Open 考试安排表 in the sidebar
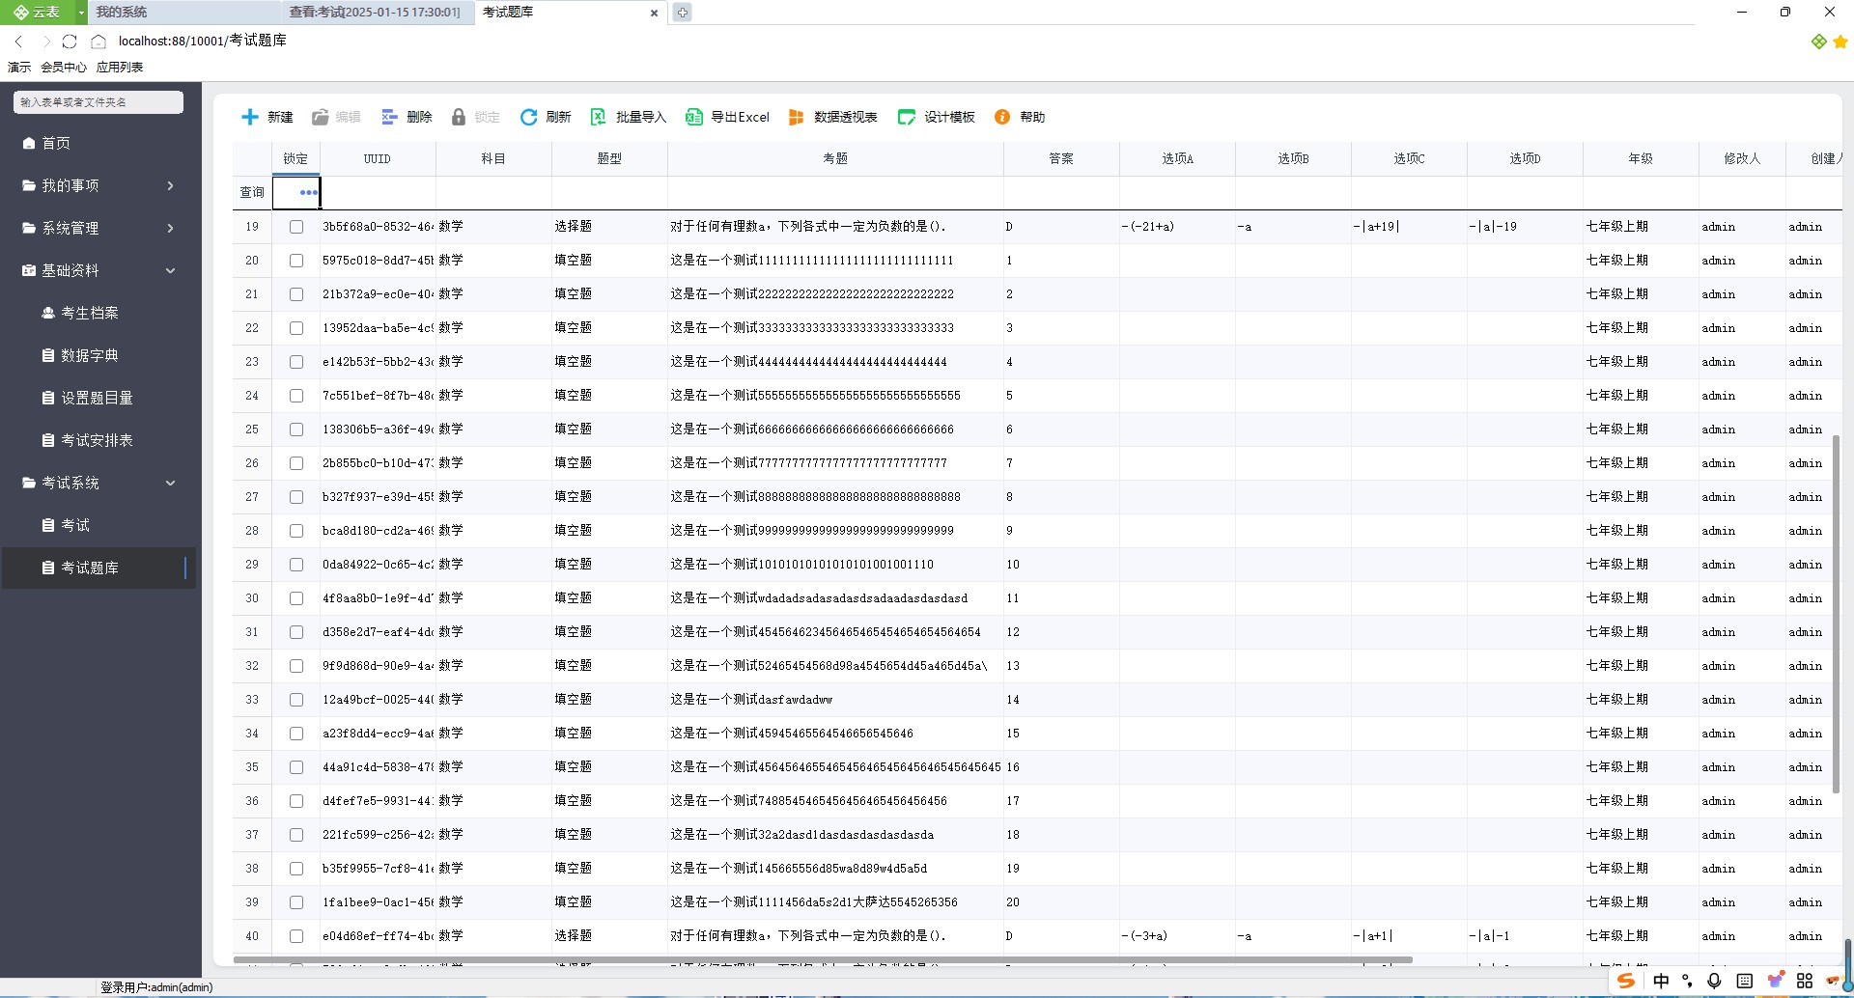This screenshot has height=998, width=1854. (100, 440)
